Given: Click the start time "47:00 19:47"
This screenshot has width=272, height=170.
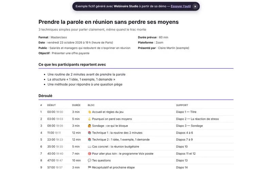Looking at the screenshot, I should pyautogui.click(x=55, y=160).
